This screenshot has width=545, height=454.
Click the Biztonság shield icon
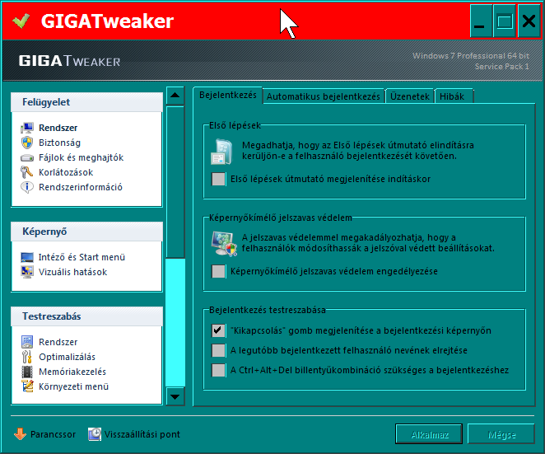tap(27, 143)
